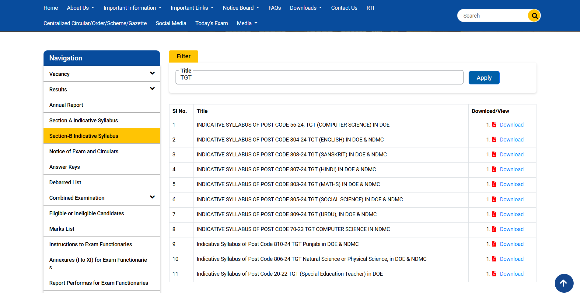Download TGT Hindi syllabus link
The height and width of the screenshot is (293, 580).
click(512, 169)
